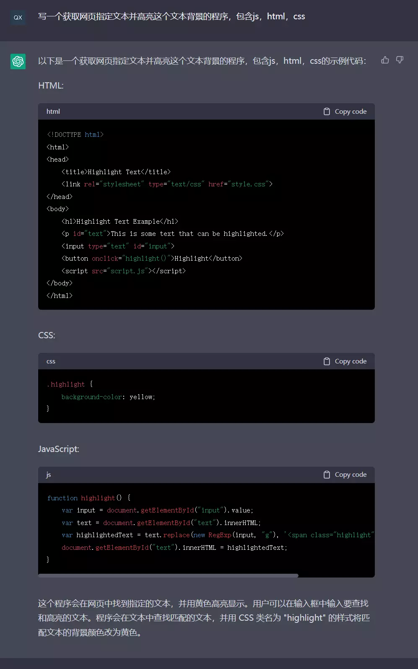Click the 'var text =' code line
418x669 pixels.
click(161, 523)
